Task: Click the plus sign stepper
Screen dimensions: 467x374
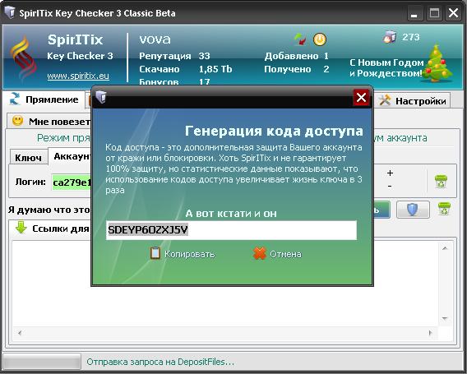Action: point(391,173)
